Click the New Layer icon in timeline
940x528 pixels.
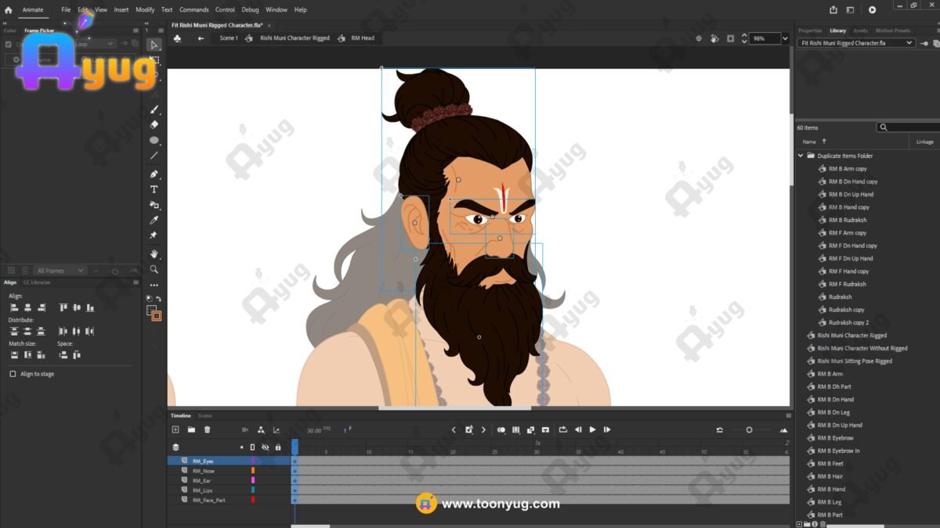pos(175,429)
